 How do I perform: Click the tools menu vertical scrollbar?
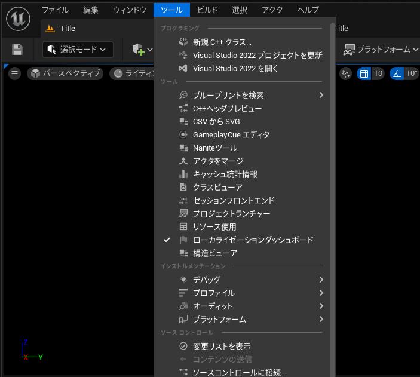point(333,200)
